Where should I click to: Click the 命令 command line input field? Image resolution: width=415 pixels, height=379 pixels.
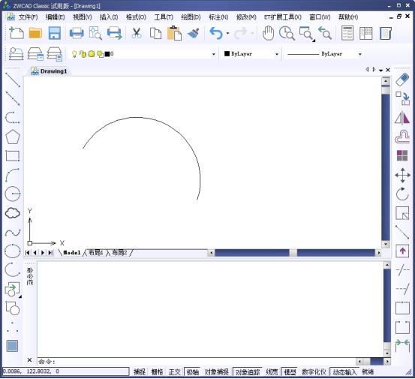[197, 361]
